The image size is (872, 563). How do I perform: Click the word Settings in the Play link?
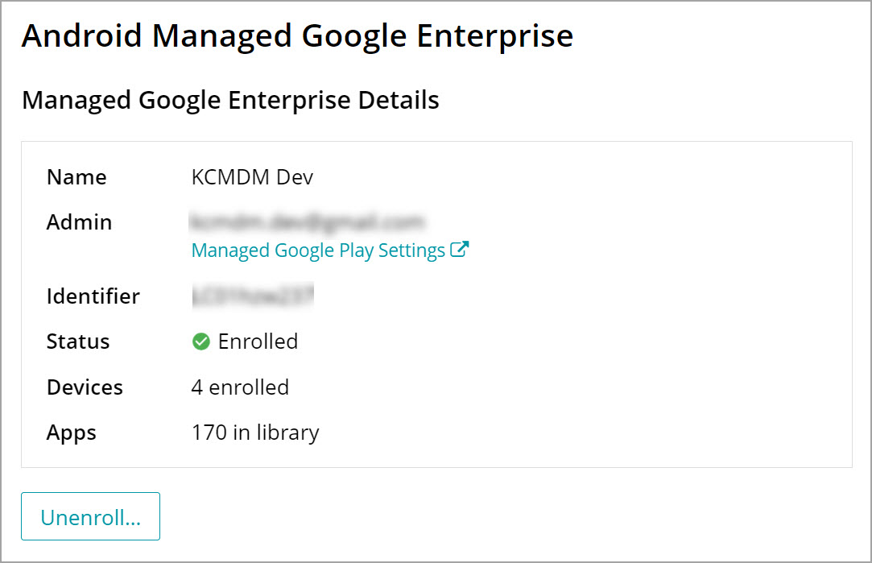point(411,250)
